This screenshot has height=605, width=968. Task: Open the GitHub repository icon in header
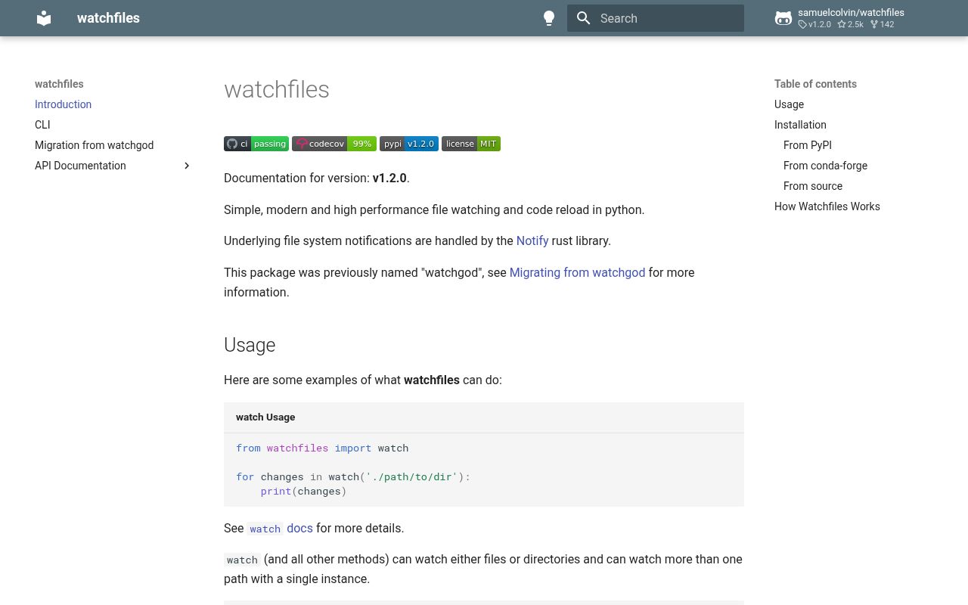(783, 18)
